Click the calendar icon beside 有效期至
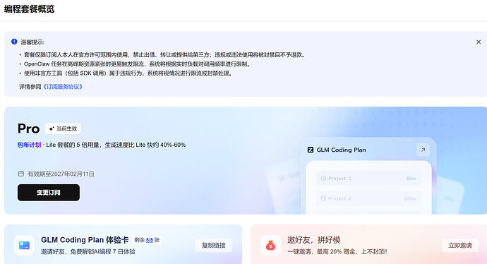The width and height of the screenshot is (487, 264). click(x=20, y=174)
